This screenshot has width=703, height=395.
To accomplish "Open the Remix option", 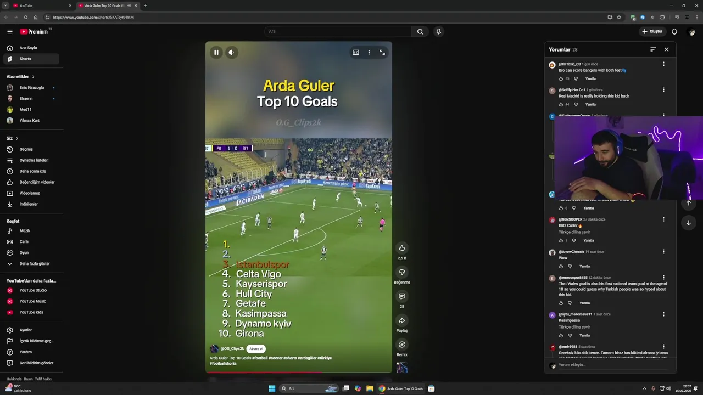I will tap(402, 345).
